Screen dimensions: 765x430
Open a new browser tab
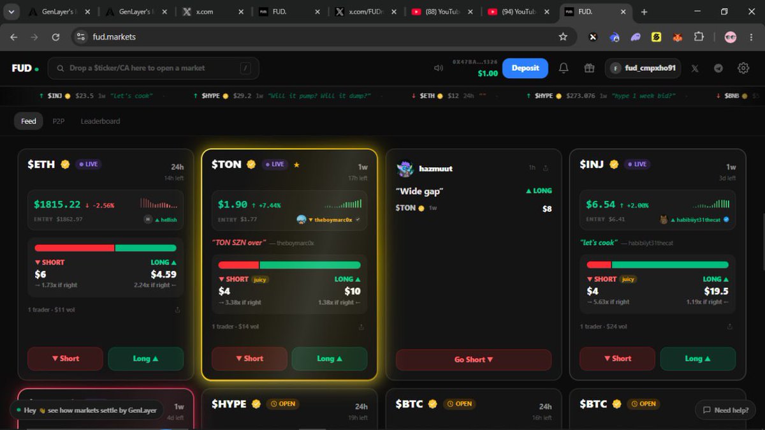tap(645, 12)
